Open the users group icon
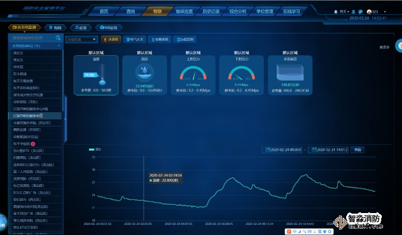The height and width of the screenshot is (235, 402). (x=353, y=11)
